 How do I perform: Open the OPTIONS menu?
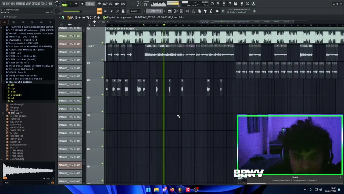pyautogui.click(x=36, y=4)
